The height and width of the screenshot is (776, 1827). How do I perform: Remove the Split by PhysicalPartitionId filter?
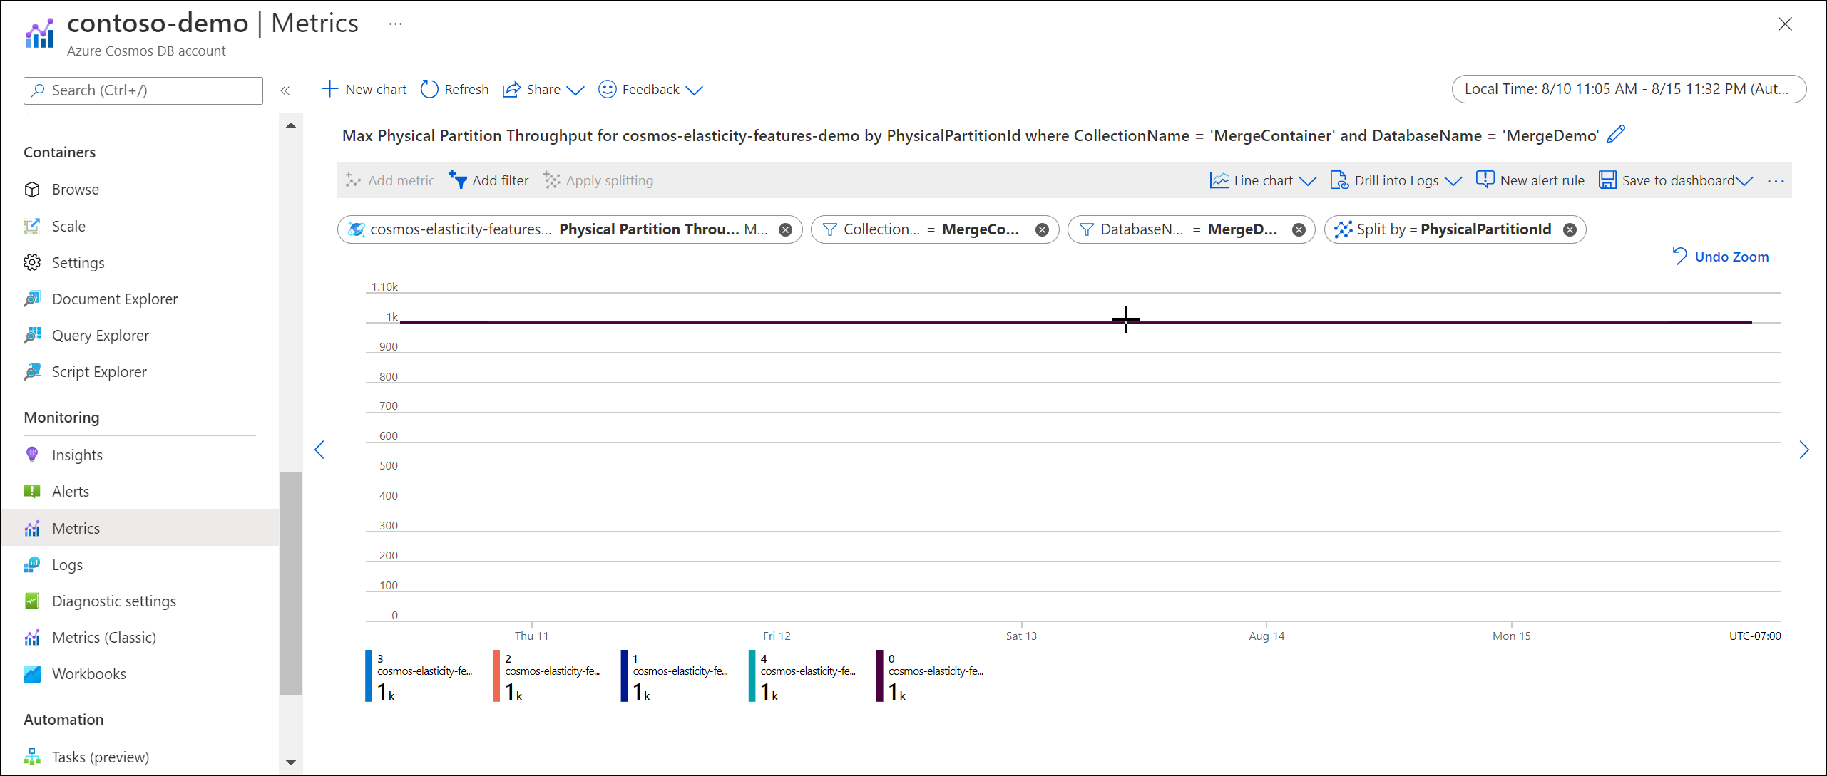click(1574, 228)
